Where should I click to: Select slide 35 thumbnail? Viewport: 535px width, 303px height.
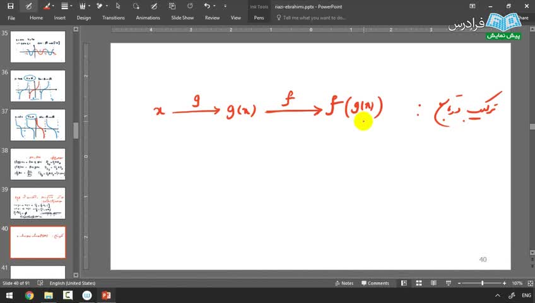(x=38, y=47)
